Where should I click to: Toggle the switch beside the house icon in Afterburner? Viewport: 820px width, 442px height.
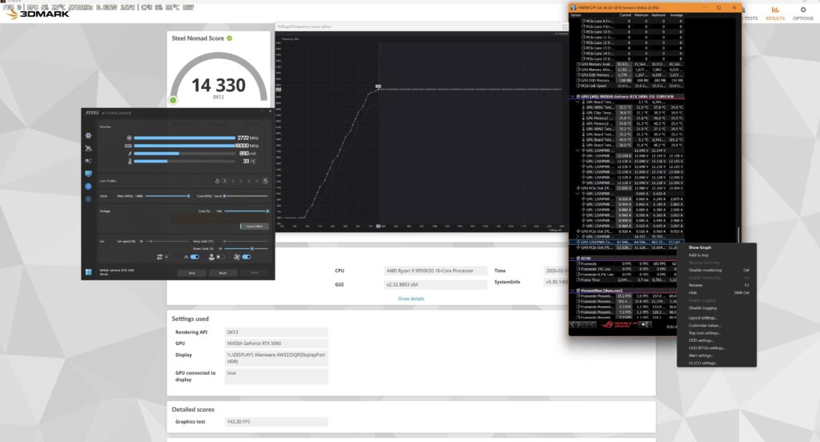[195, 257]
